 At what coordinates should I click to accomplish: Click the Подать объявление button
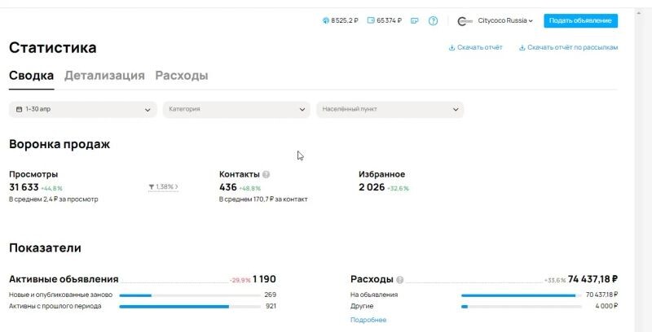(580, 21)
